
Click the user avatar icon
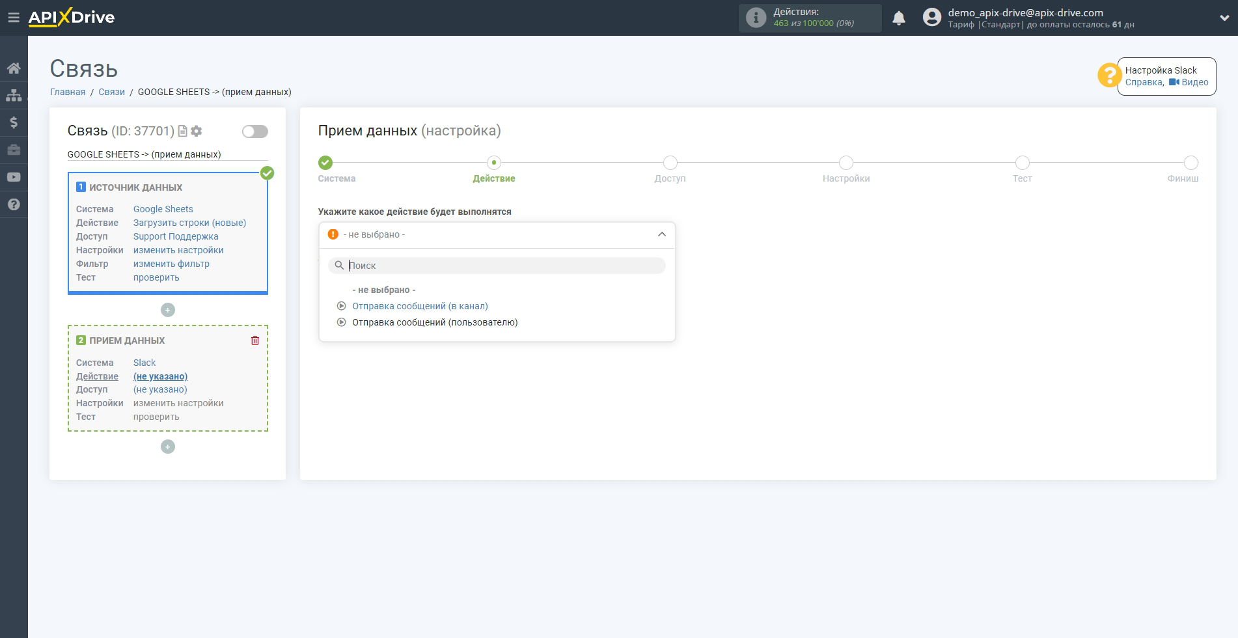click(x=932, y=18)
